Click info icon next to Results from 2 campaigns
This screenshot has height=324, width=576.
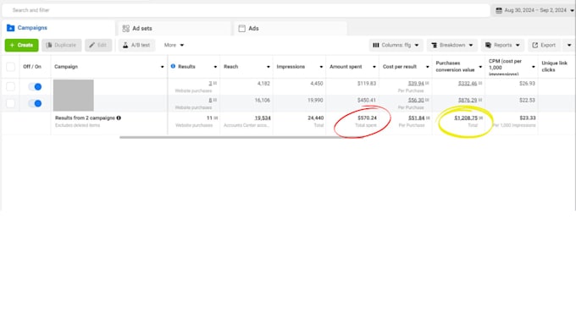pyautogui.click(x=119, y=118)
